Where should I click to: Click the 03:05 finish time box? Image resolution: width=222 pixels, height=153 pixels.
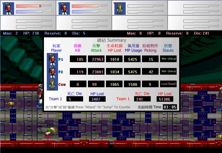170,107
